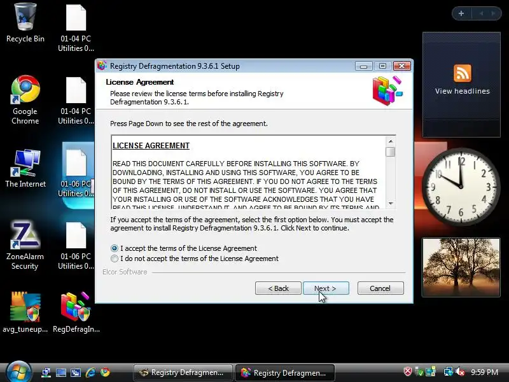Screen dimensions: 509x382
Task: Minimize the setup window
Action: [x=363, y=66]
